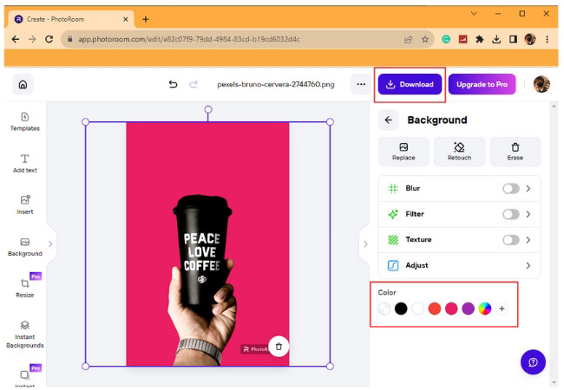The height and width of the screenshot is (390, 564).
Task: Open the three-dot more options menu
Action: pos(360,84)
